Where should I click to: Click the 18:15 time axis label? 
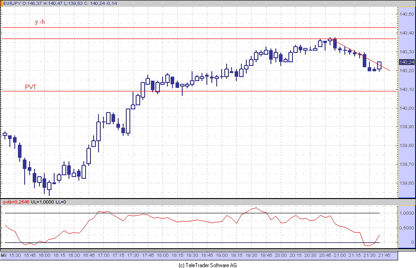point(177,255)
